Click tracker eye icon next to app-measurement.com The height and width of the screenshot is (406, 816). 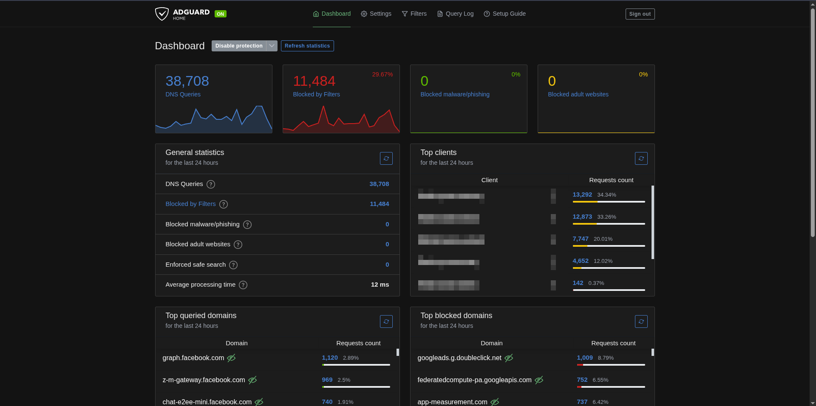[495, 402]
